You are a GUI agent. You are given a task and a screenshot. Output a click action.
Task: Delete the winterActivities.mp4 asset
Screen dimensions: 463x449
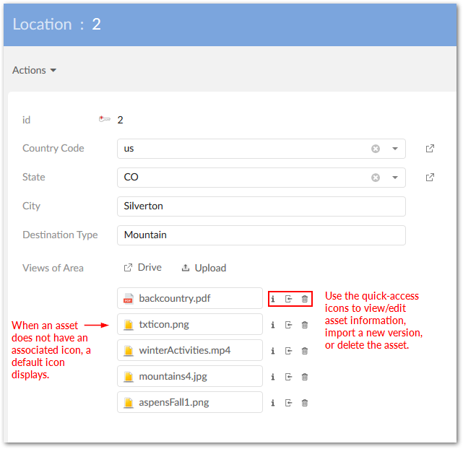[305, 351]
